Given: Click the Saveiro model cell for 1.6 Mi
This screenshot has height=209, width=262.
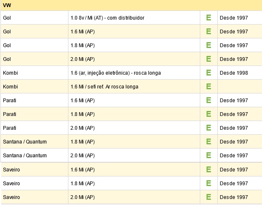Looking at the screenshot, I should [35, 169].
